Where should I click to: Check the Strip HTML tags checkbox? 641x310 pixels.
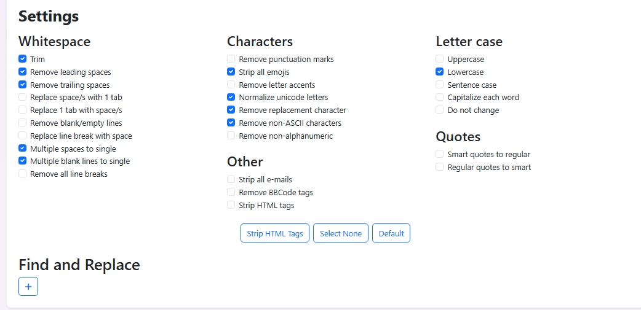point(231,205)
